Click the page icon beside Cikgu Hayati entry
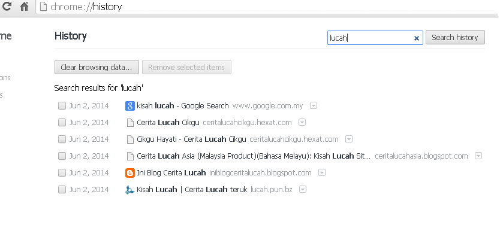This screenshot has width=503, height=249. (x=130, y=139)
